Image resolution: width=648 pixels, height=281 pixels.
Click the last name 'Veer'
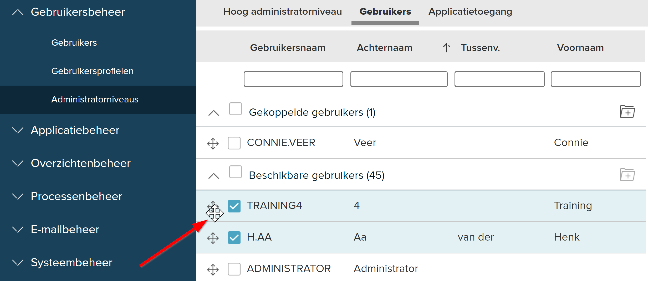(x=365, y=143)
